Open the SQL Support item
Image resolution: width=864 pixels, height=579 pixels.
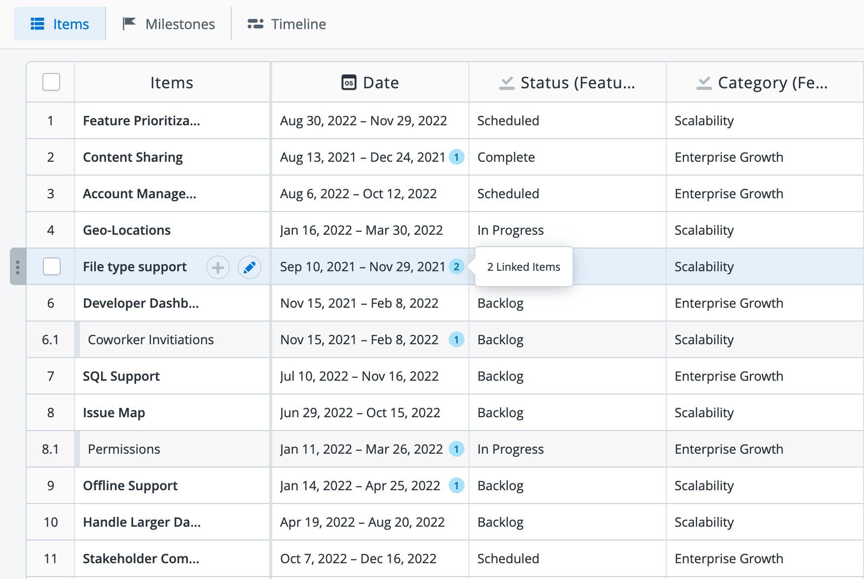point(121,376)
